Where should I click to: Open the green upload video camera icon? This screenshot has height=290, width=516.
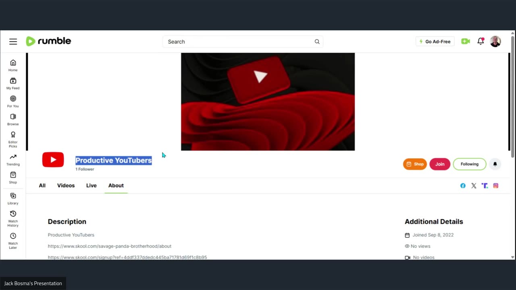(x=466, y=41)
